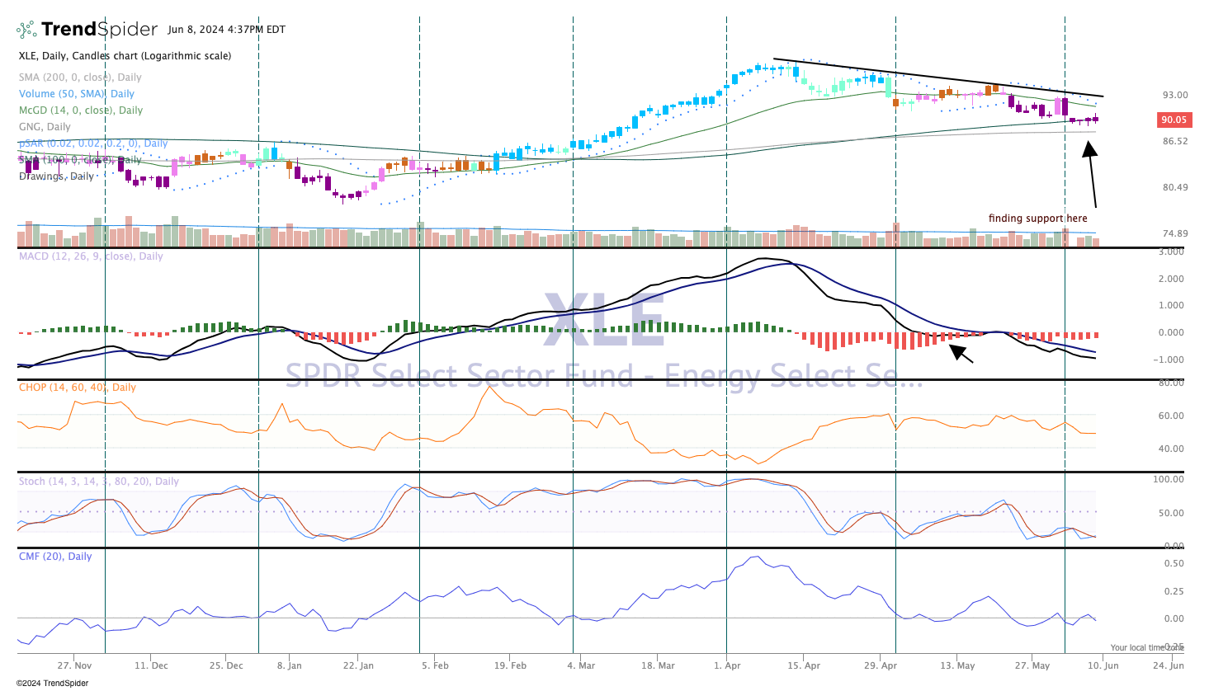
Task: Click the '27. Nov' date axis label
Action: [x=75, y=665]
